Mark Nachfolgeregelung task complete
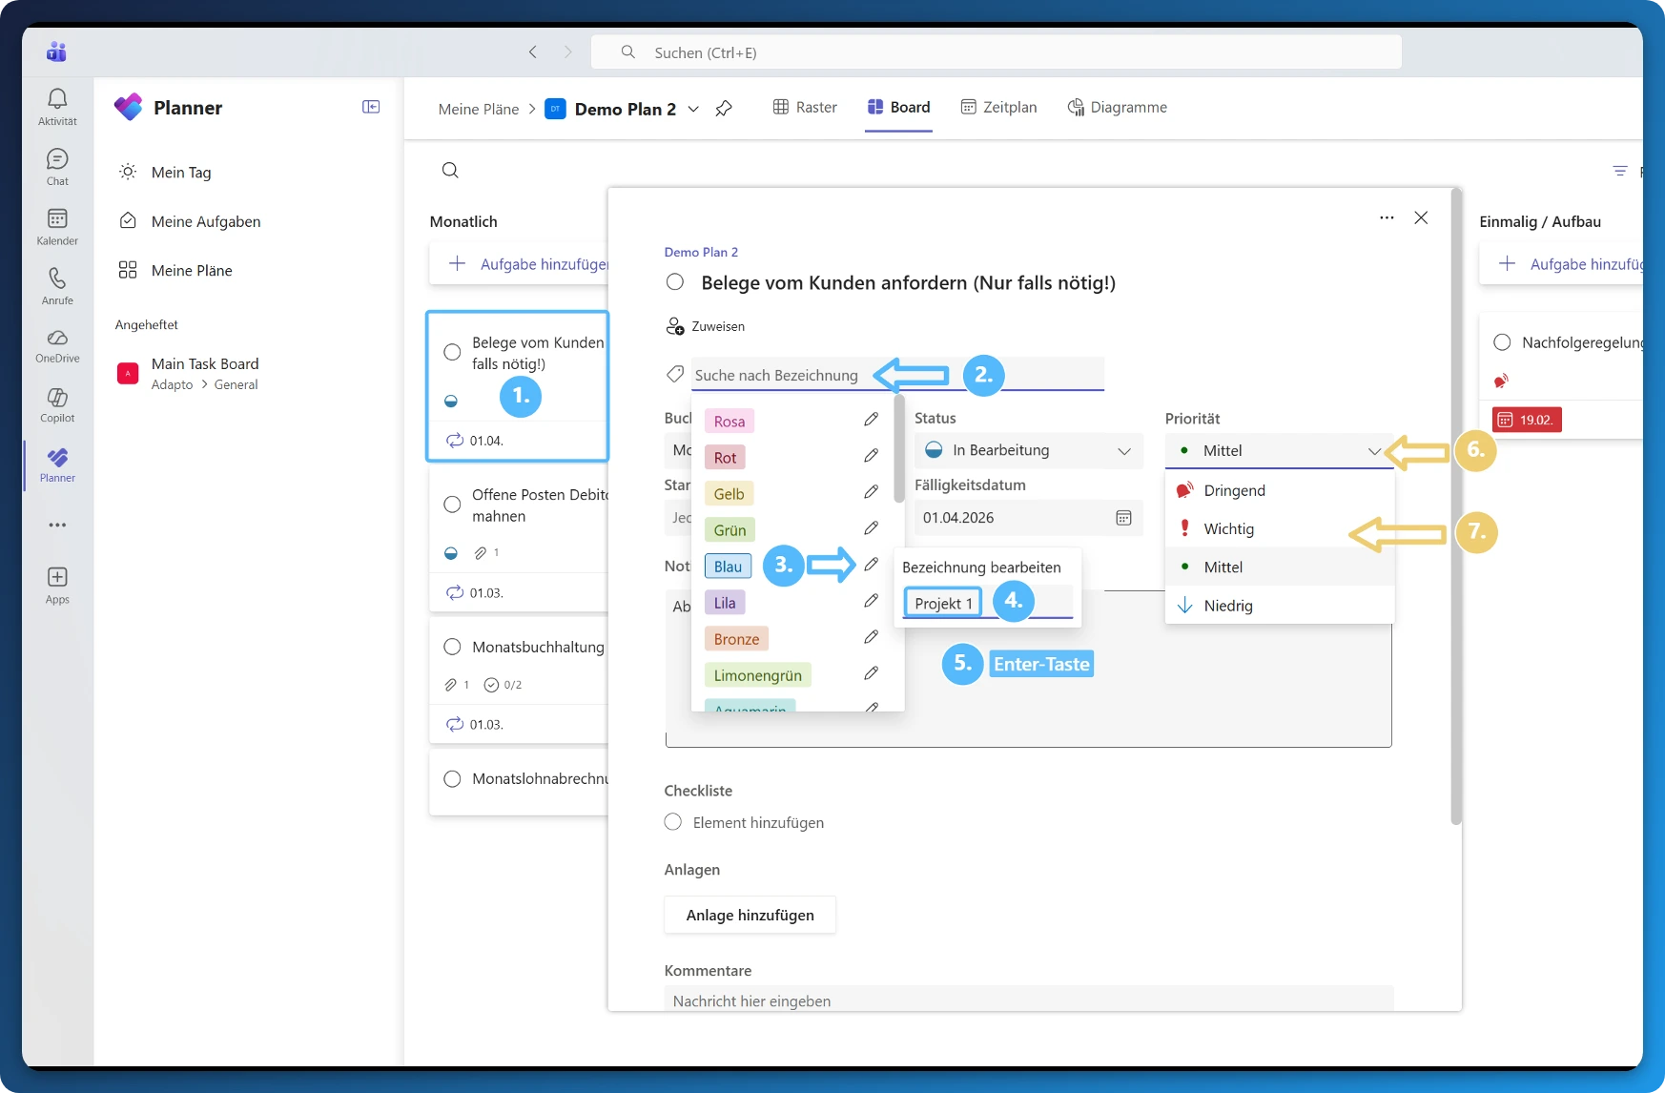Viewport: 1665px width, 1093px height. click(x=1502, y=341)
